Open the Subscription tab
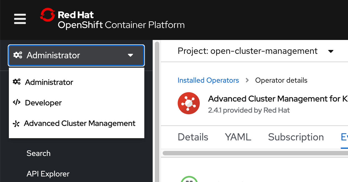 tap(296, 137)
